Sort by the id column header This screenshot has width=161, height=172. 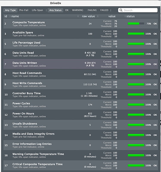click(x=6, y=16)
